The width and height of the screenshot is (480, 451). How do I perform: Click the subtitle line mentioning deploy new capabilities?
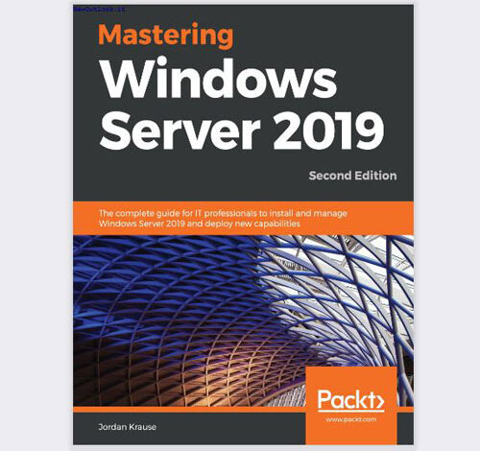pyautogui.click(x=200, y=224)
